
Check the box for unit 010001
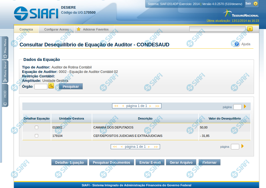click(37, 127)
